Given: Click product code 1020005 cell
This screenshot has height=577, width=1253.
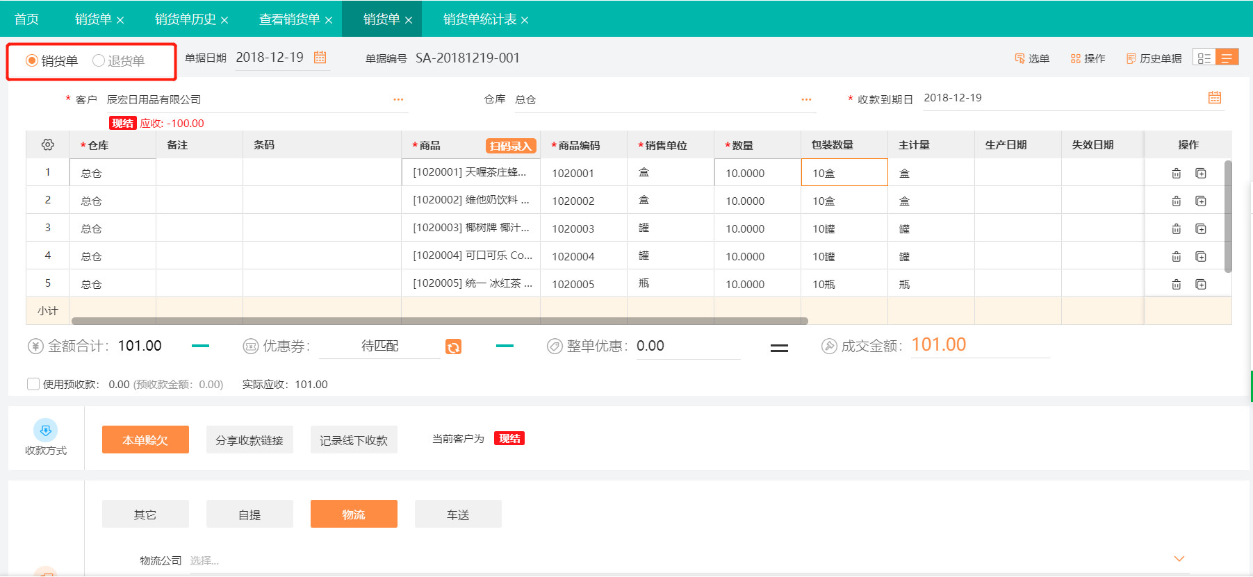Looking at the screenshot, I should coord(584,283).
